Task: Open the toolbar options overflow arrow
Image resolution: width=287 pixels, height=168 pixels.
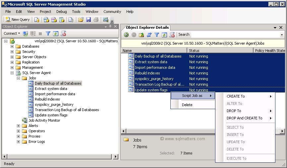Action: 112,21
